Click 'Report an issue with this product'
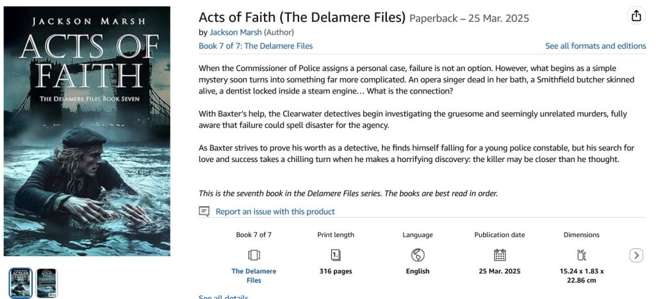The height and width of the screenshot is (299, 656). pyautogui.click(x=275, y=211)
